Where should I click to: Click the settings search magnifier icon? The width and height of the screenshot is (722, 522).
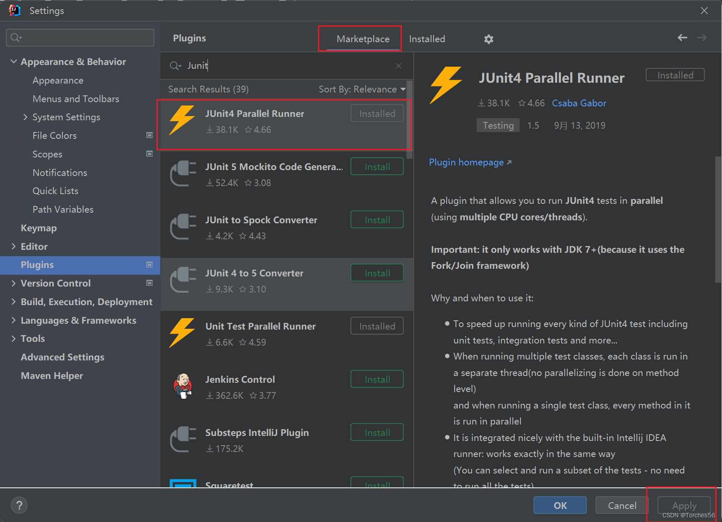click(x=16, y=38)
